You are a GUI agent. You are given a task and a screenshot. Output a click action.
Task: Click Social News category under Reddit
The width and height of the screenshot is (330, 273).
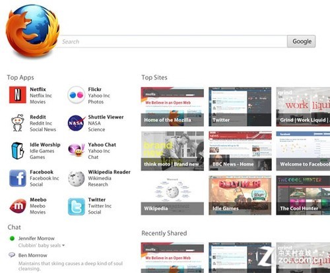coord(43,129)
